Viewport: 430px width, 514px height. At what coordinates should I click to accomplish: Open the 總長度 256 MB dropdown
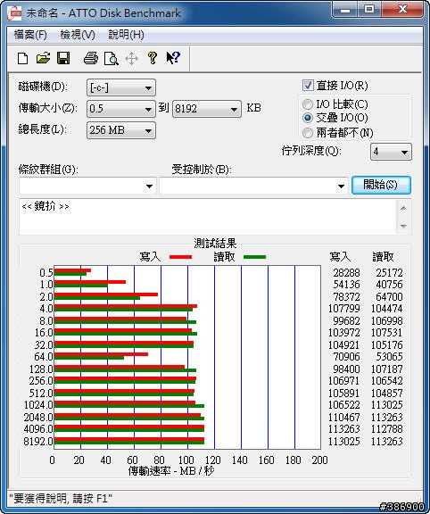point(121,130)
